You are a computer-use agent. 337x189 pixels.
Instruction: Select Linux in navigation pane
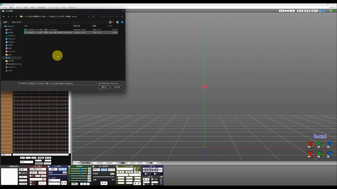10,70
